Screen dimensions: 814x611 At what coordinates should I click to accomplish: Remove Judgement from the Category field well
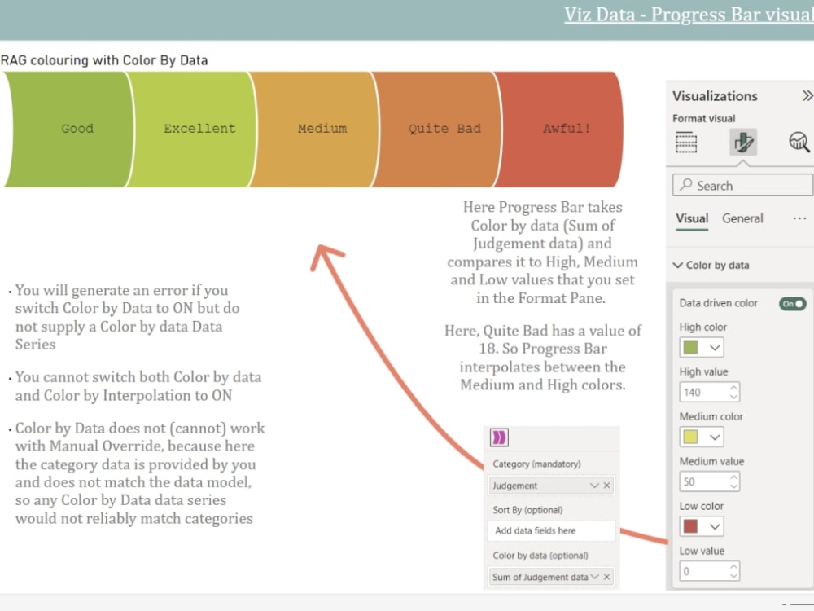pyautogui.click(x=606, y=485)
